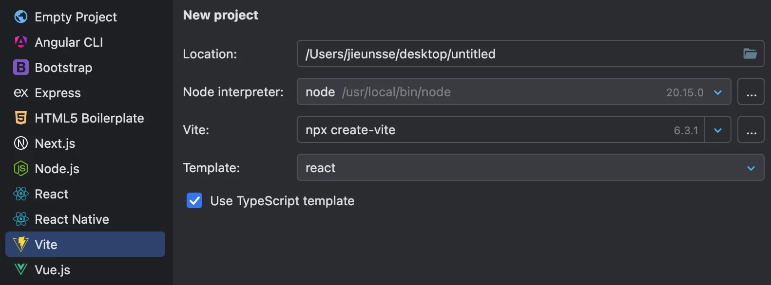Viewport: 771px width, 285px height.
Task: Uncheck Use TypeScript template checkbox
Action: tap(194, 200)
